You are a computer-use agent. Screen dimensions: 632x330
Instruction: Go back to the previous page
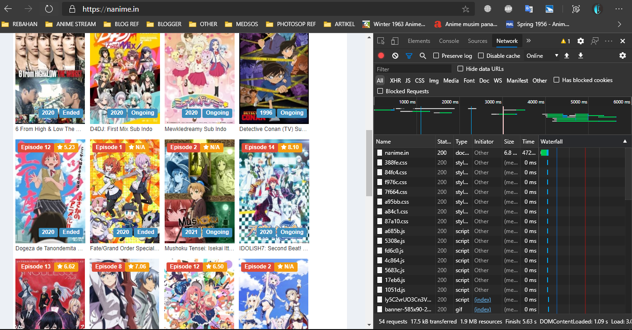(8, 9)
